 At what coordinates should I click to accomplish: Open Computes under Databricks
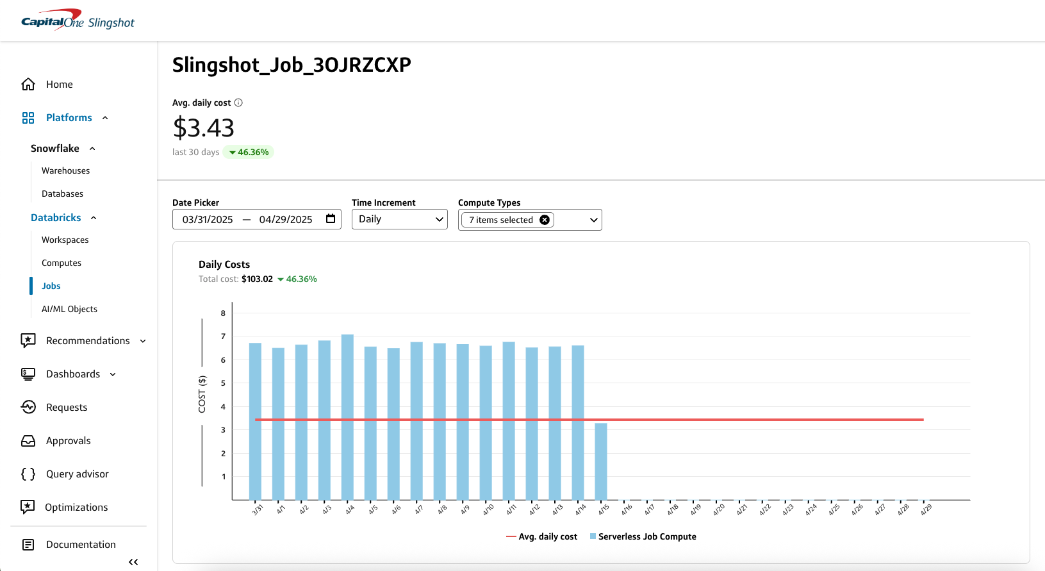tap(62, 263)
